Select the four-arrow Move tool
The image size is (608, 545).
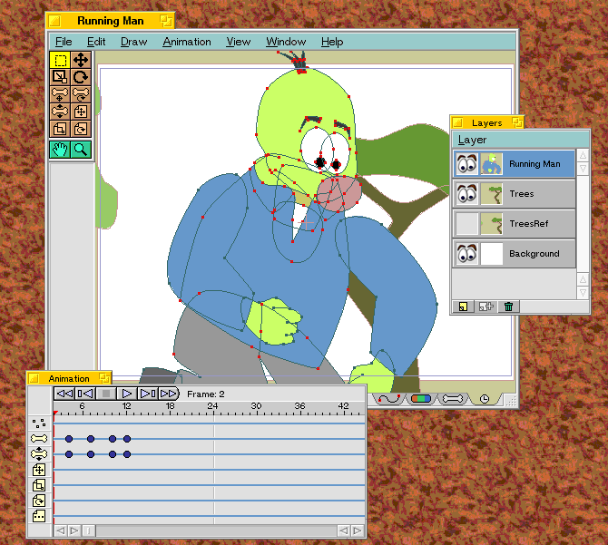pos(81,61)
